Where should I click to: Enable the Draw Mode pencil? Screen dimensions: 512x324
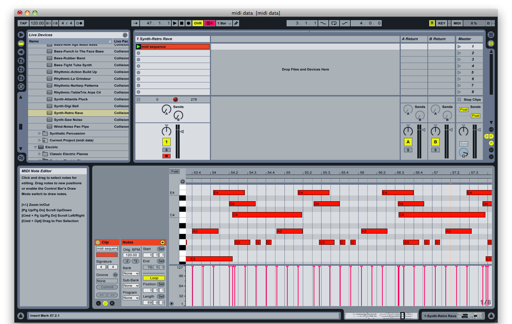coord(236,23)
